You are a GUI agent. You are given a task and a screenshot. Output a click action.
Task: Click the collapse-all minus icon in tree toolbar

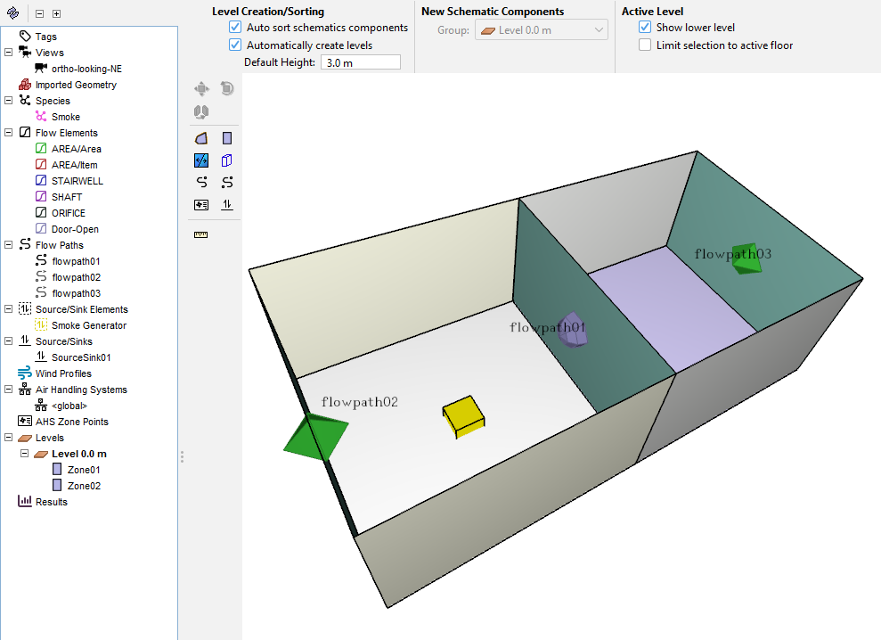(x=39, y=14)
